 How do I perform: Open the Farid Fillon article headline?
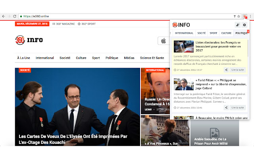(x=221, y=84)
